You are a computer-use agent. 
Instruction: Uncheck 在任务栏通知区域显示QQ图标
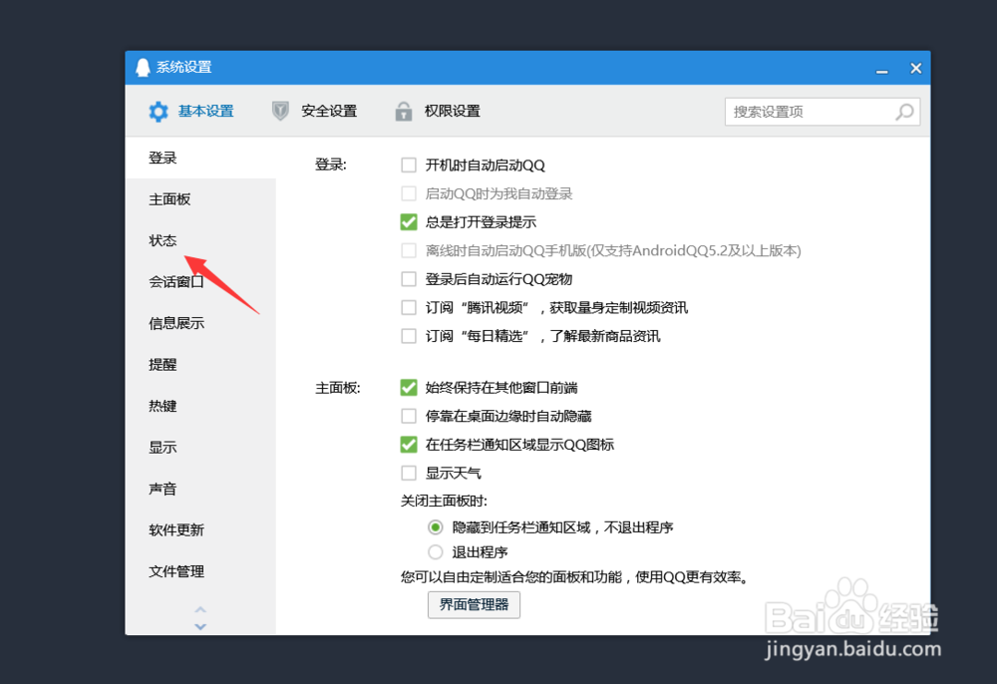coord(408,444)
